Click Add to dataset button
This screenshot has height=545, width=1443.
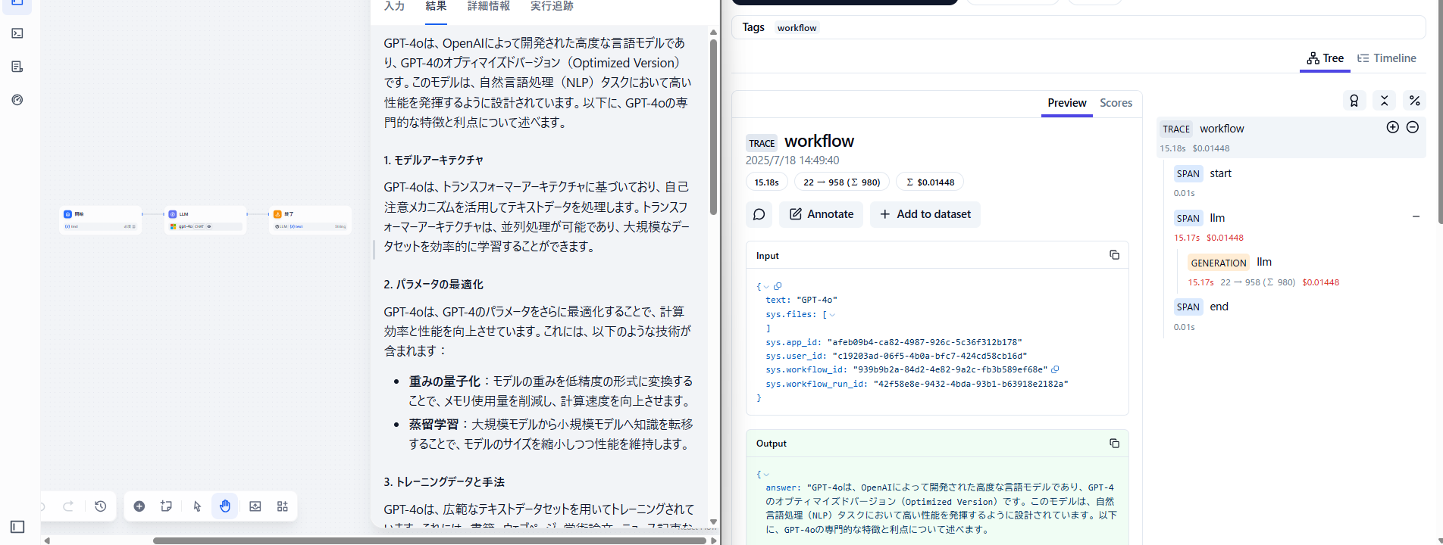pyautogui.click(x=925, y=214)
